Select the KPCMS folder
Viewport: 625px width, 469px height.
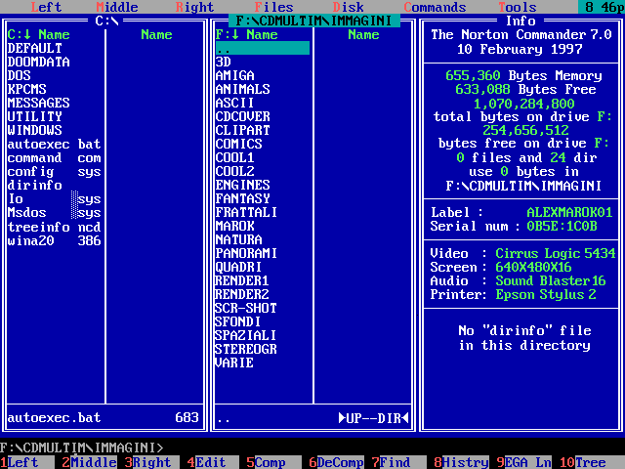point(26,89)
